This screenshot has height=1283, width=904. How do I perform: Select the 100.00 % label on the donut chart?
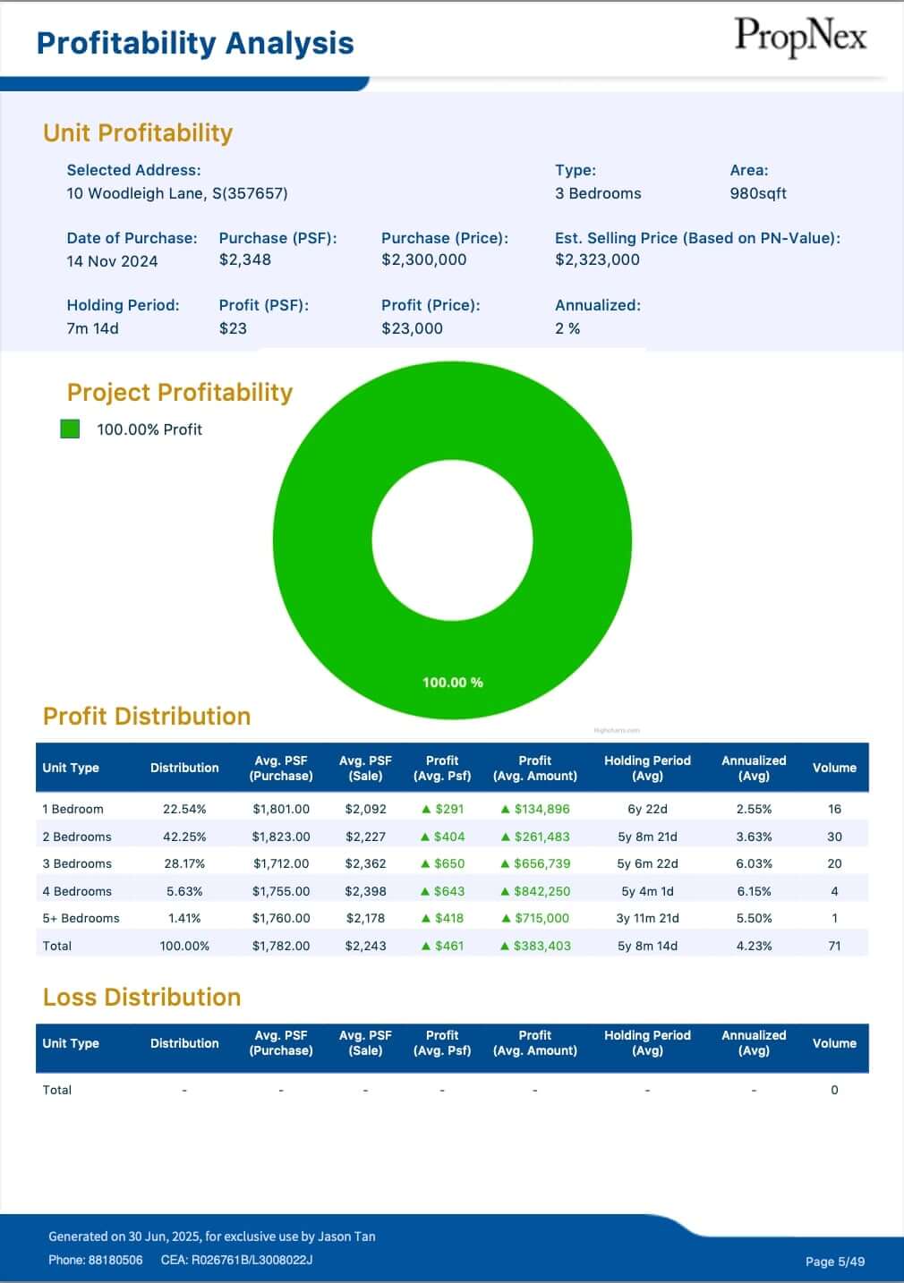(x=452, y=683)
